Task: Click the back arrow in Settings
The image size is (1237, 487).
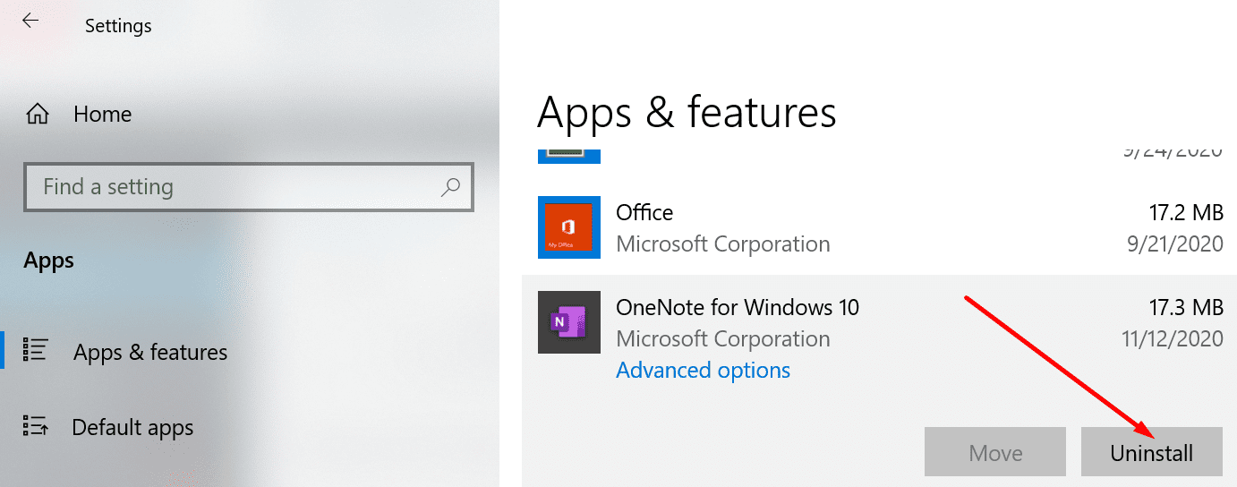Action: [30, 21]
